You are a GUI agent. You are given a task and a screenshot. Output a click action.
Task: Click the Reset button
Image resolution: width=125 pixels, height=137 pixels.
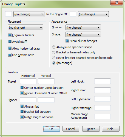[91, 129]
